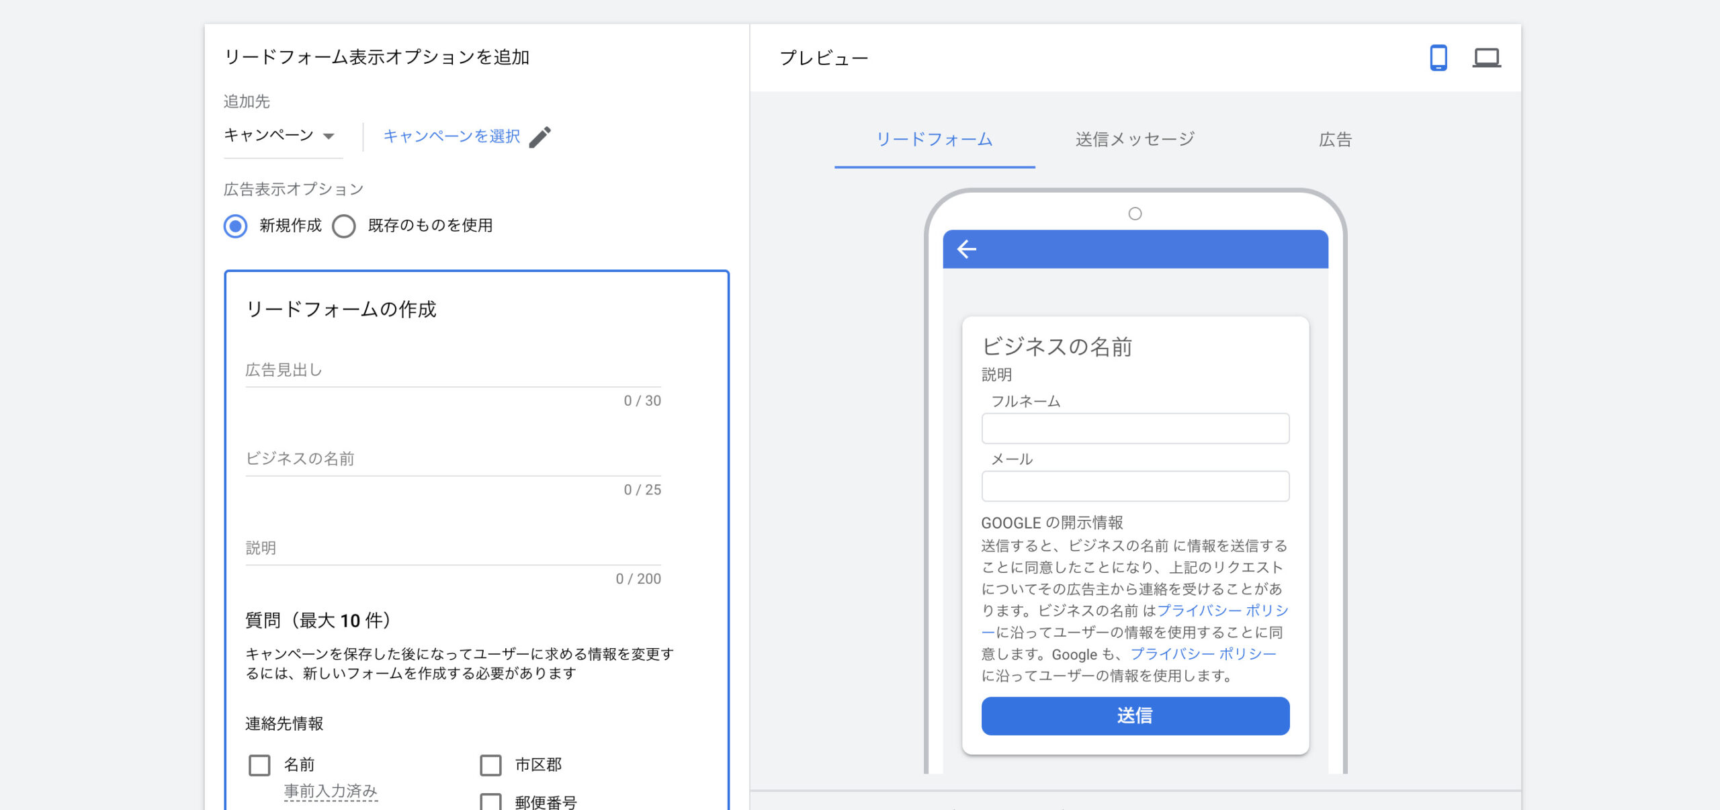Tap the back arrow in phone preview
This screenshot has width=1720, height=810.
(x=966, y=249)
